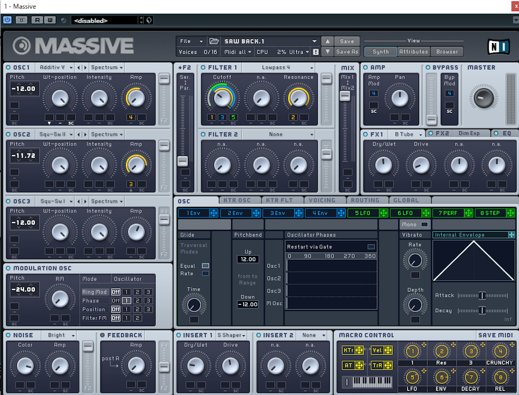Grab the KTr macro crosshair handle

(359, 350)
